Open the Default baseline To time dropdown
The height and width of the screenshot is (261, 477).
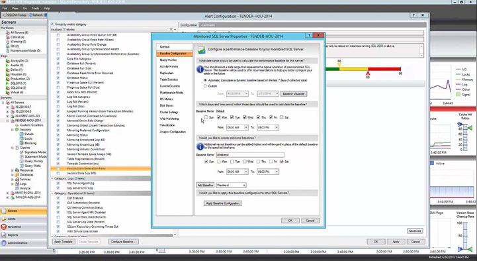click(277, 127)
